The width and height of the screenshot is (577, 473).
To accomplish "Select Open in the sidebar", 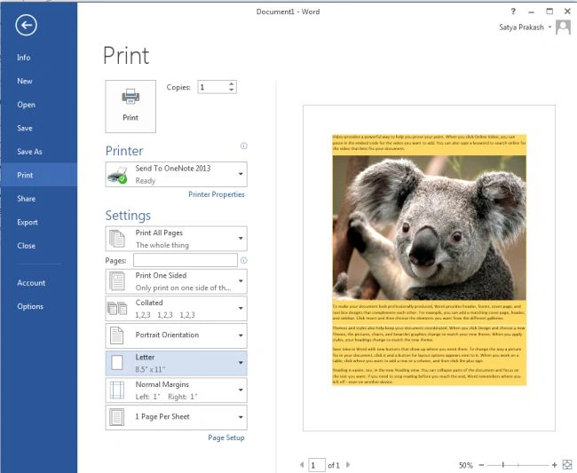I will coord(39,105).
